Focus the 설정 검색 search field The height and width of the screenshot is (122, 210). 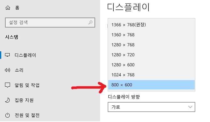click(x=50, y=23)
